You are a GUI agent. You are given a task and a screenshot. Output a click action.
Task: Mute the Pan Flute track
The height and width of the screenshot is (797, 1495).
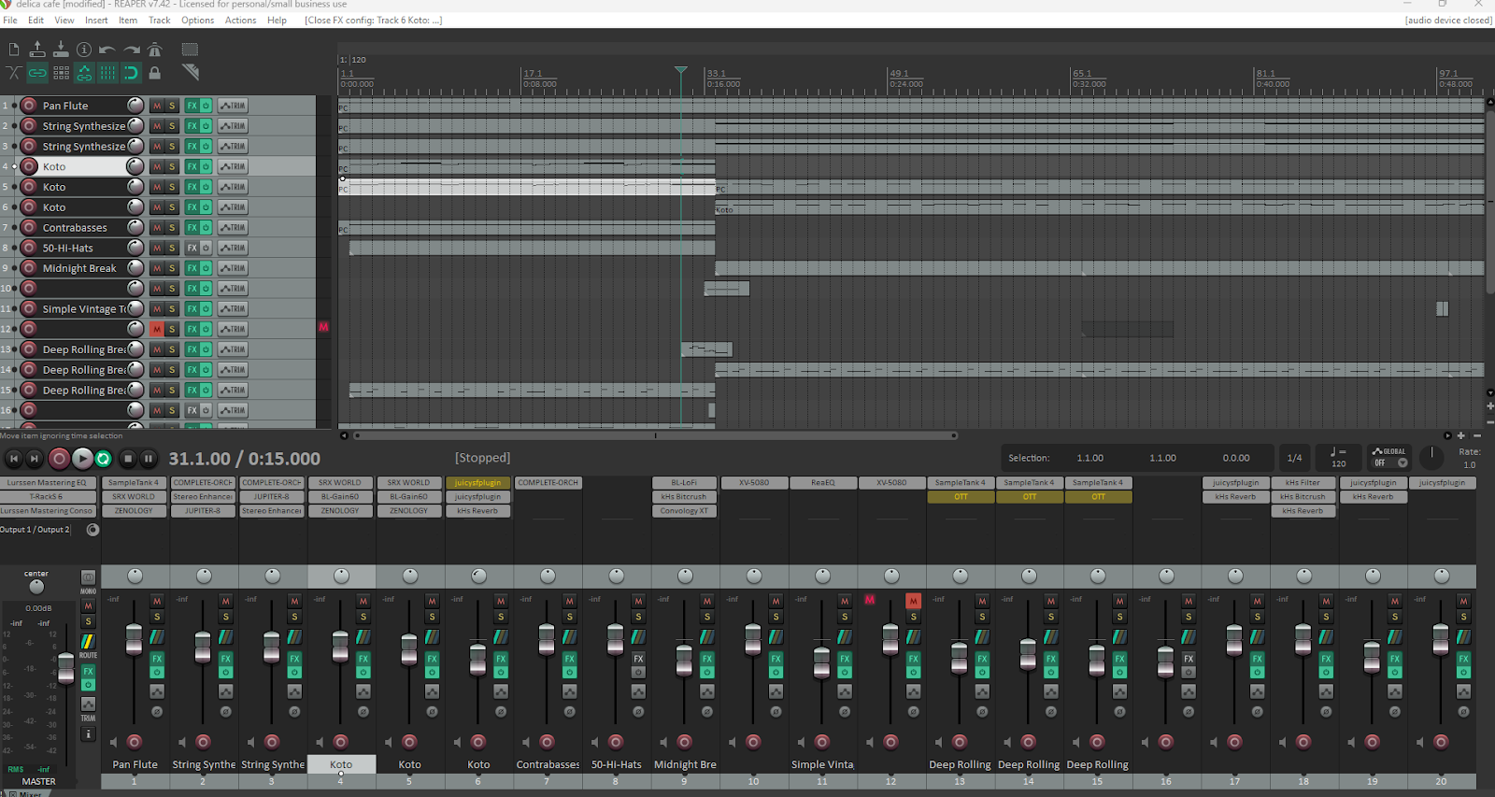click(157, 106)
